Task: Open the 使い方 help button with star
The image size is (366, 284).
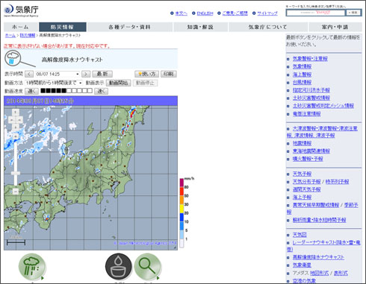Action: point(146,74)
